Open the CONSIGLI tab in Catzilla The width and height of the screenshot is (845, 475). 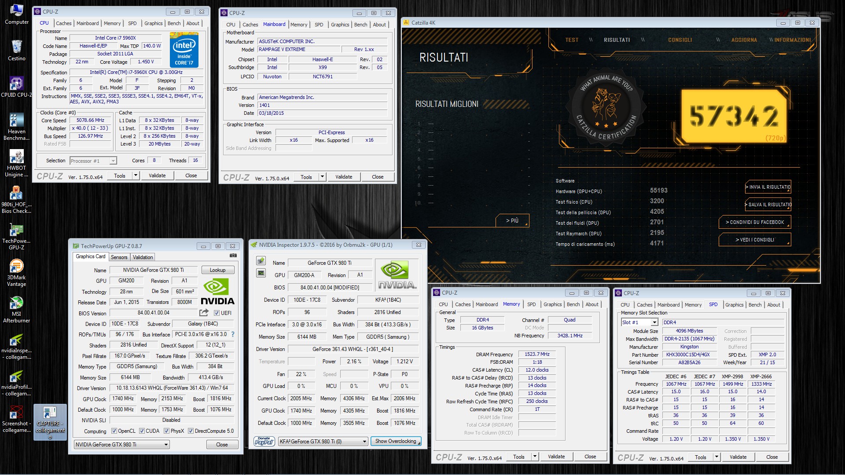[x=680, y=40]
